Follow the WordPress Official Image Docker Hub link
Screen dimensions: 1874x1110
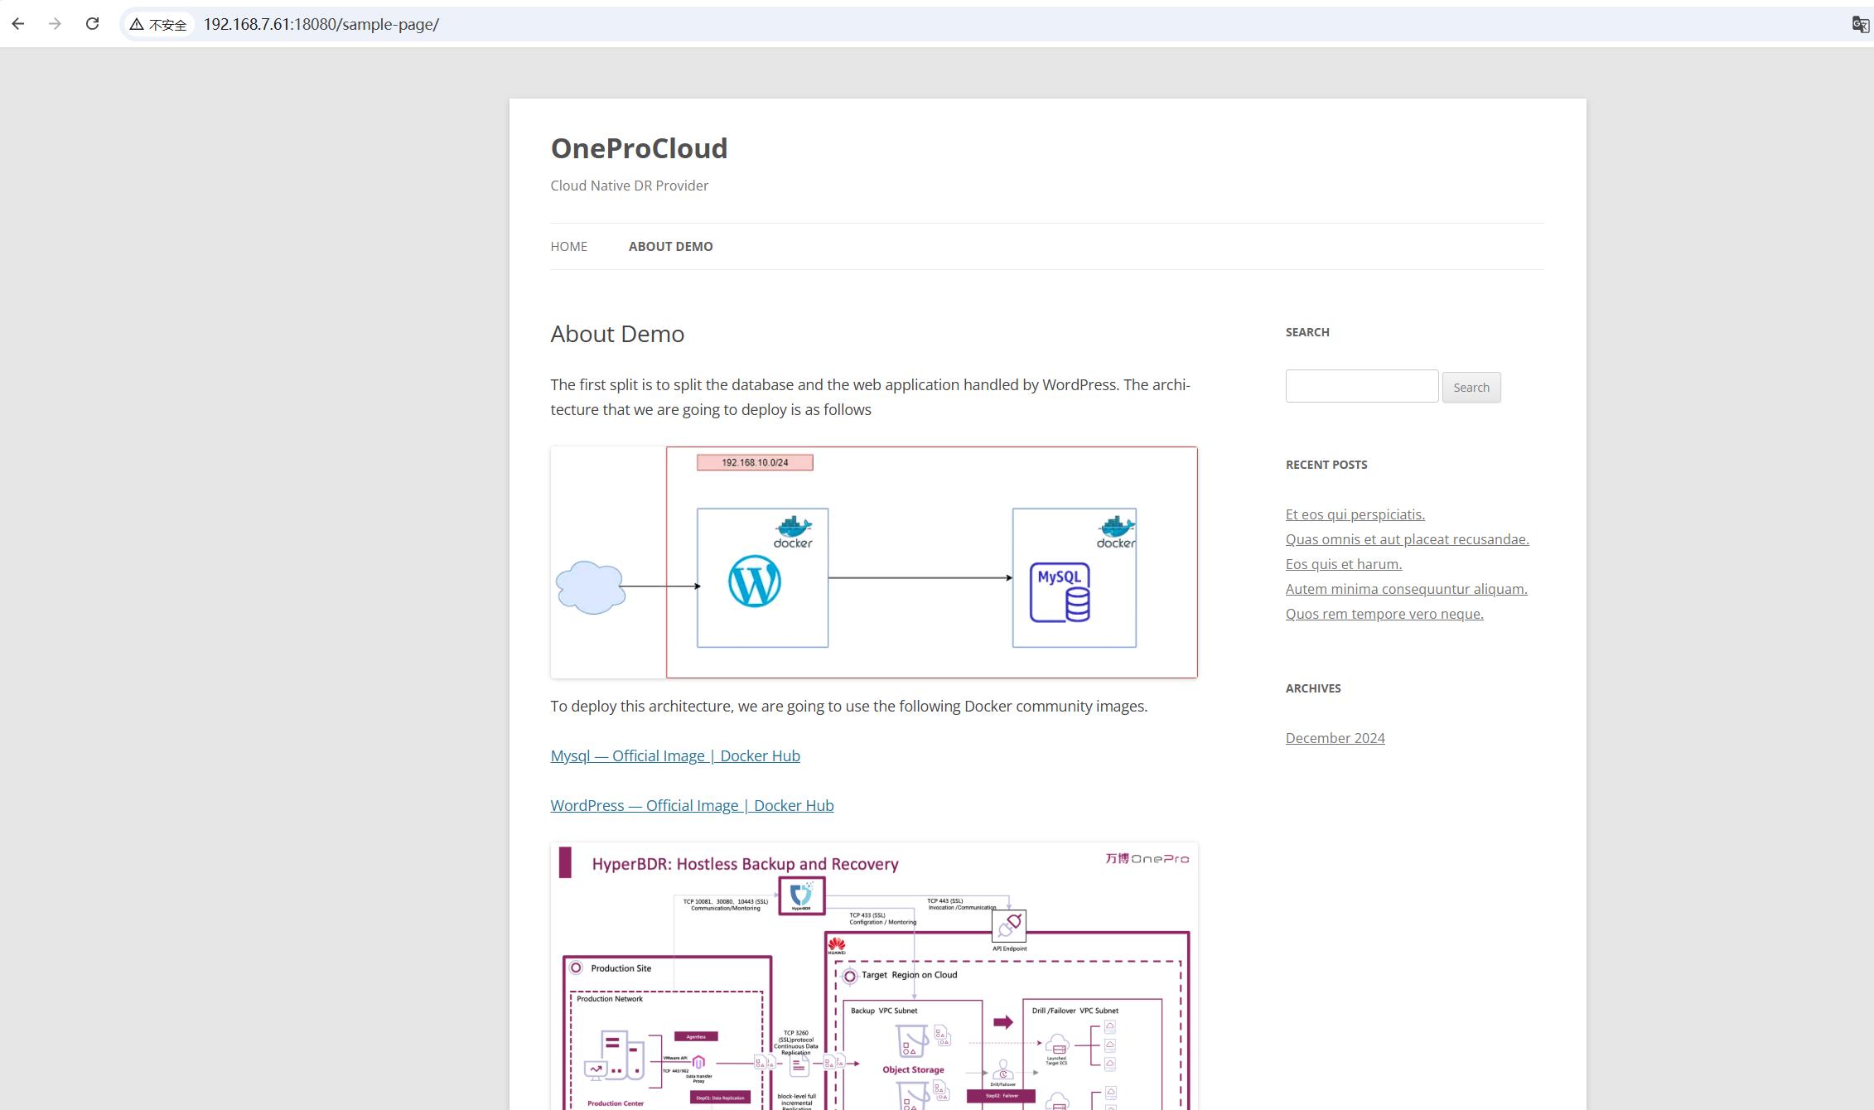click(x=692, y=805)
